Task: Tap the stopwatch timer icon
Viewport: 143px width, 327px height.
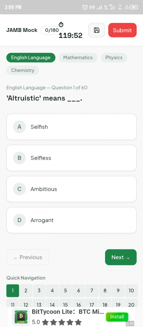Action: pyautogui.click(x=61, y=25)
